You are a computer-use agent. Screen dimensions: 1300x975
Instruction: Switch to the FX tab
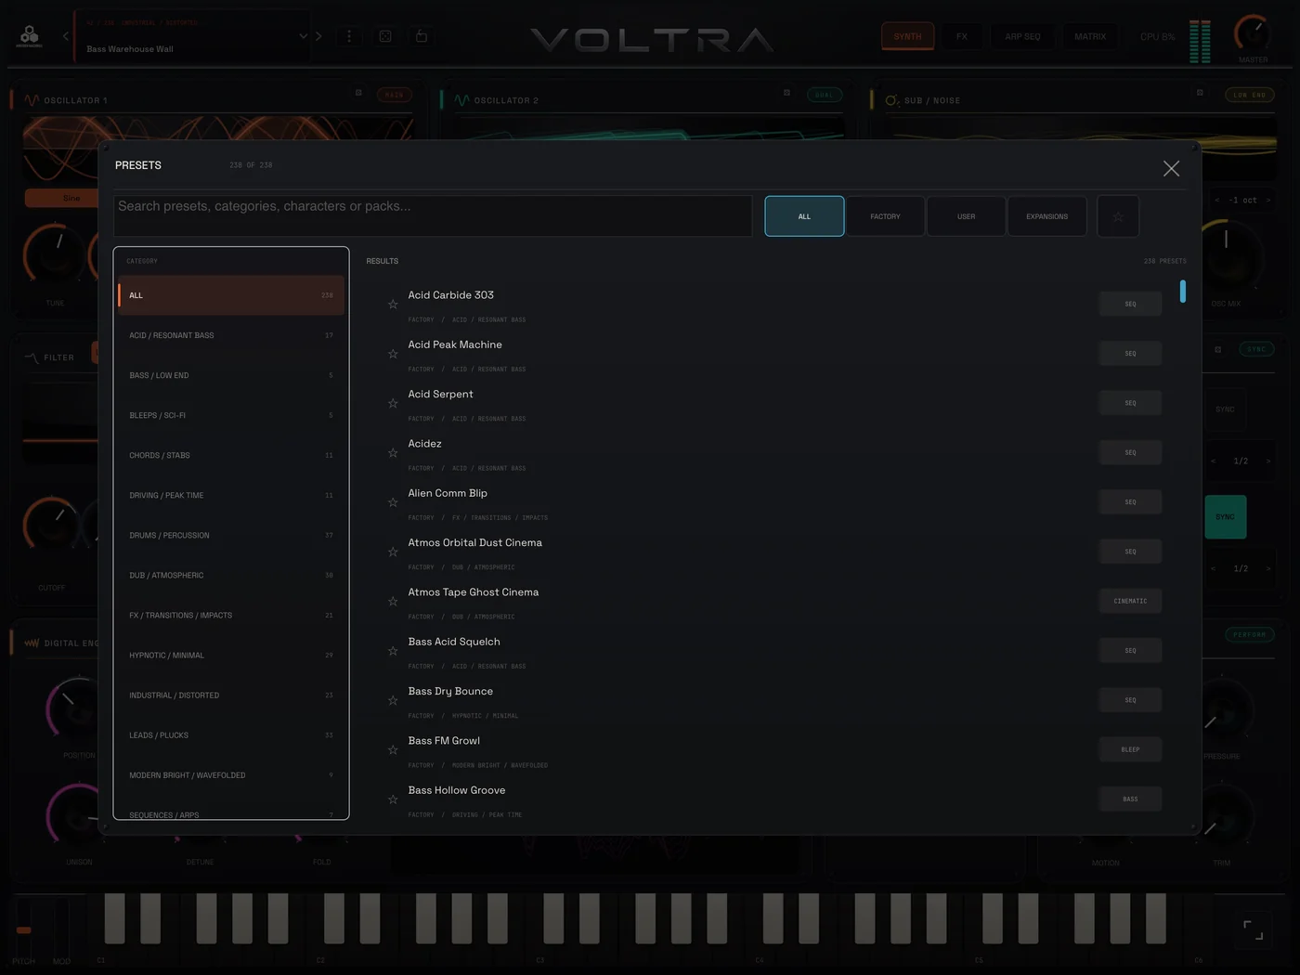coord(962,36)
